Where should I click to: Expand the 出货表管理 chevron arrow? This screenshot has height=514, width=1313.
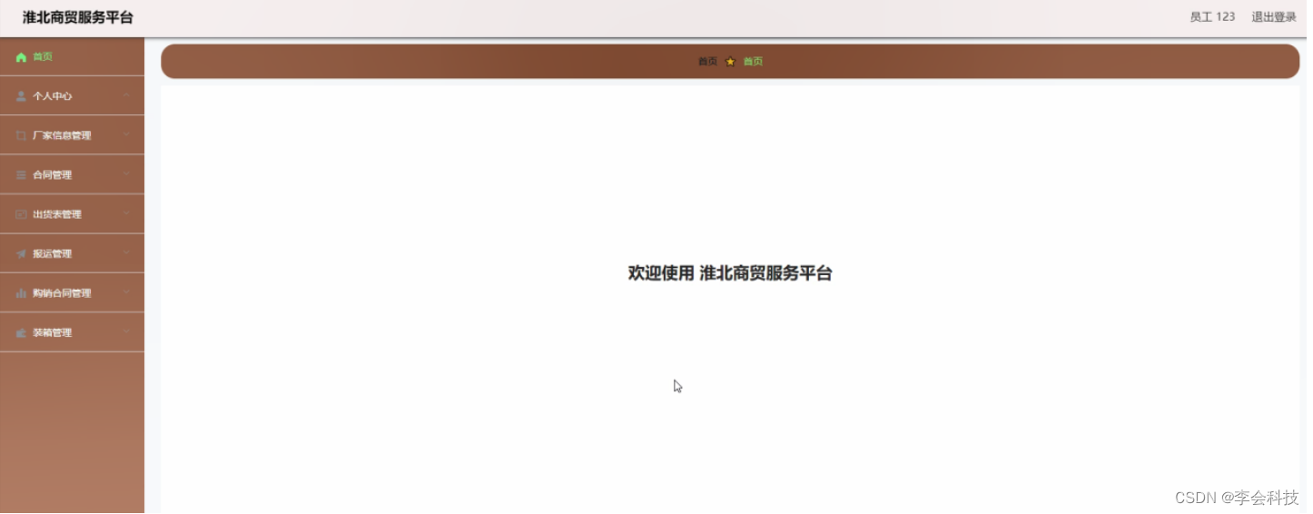coord(126,214)
